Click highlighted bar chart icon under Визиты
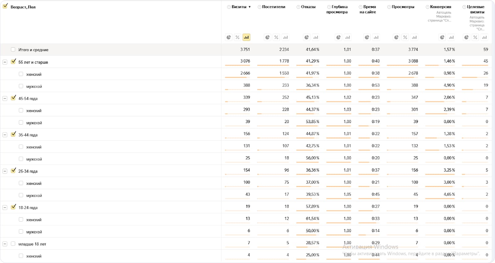This screenshot has height=263, width=495. (246, 37)
